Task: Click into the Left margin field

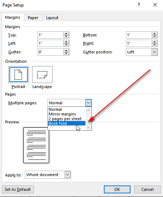Action: coord(50,43)
